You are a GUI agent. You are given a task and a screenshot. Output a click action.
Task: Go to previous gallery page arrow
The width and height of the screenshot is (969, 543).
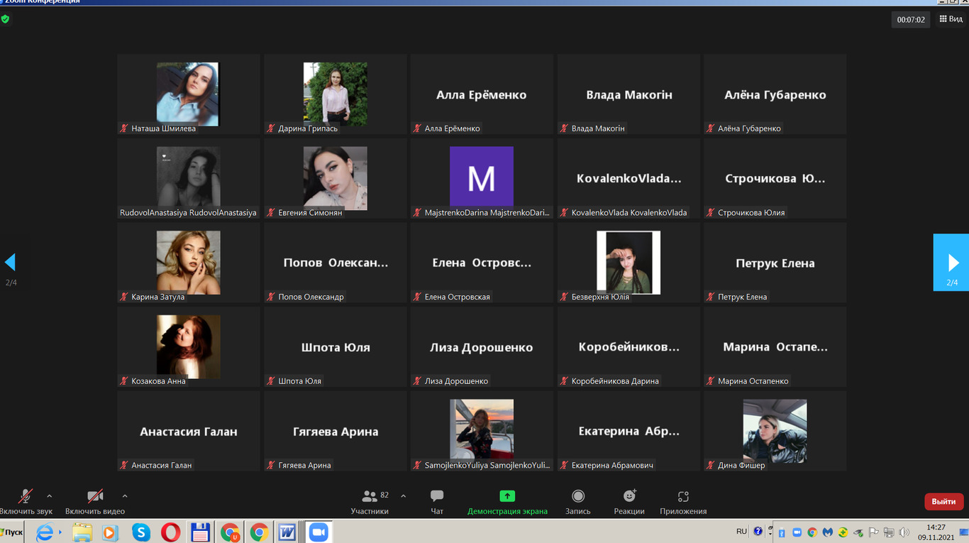pos(10,263)
